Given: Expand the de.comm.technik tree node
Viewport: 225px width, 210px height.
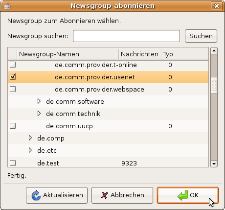Looking at the screenshot, I should (x=39, y=114).
